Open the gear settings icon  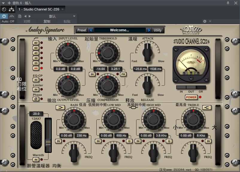pyautogui.click(x=205, y=21)
